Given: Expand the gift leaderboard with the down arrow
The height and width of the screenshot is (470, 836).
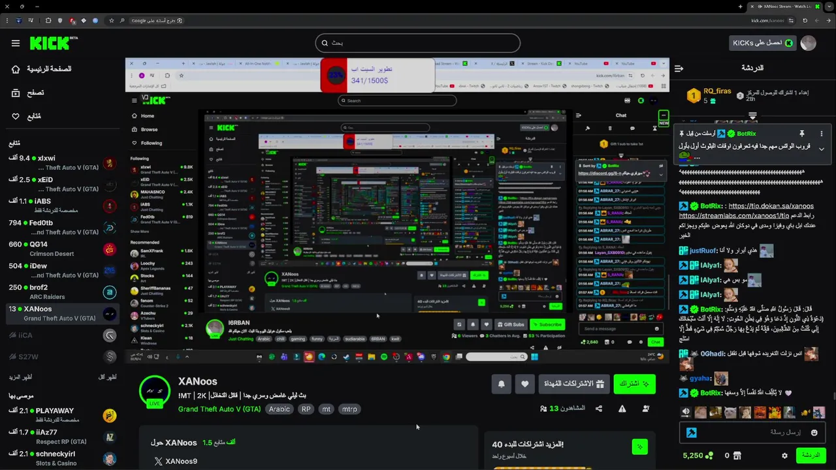Looking at the screenshot, I should [x=752, y=116].
